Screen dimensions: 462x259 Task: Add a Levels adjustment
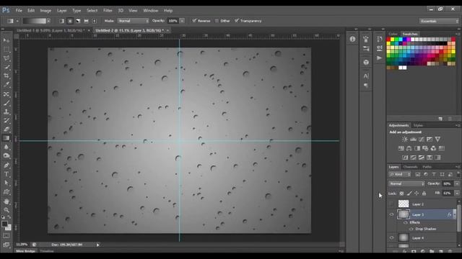413,139
